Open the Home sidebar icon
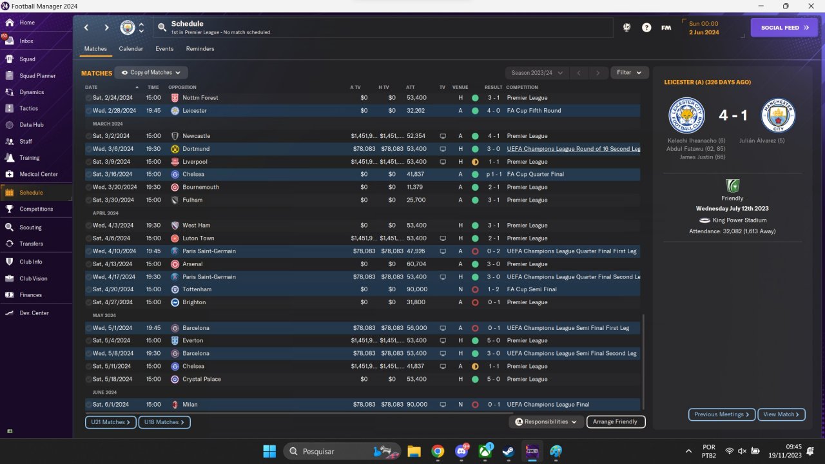Viewport: 825px width, 464px height. coord(9,23)
